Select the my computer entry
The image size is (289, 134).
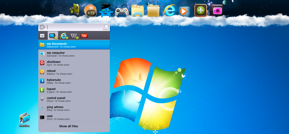click(x=74, y=54)
